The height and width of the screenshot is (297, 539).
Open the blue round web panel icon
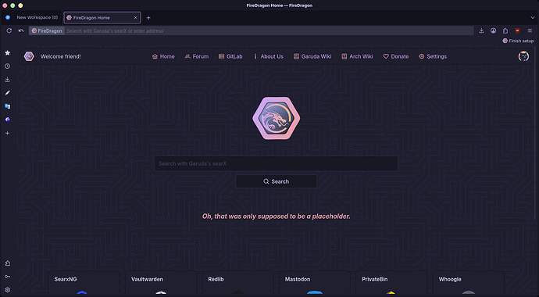8,120
